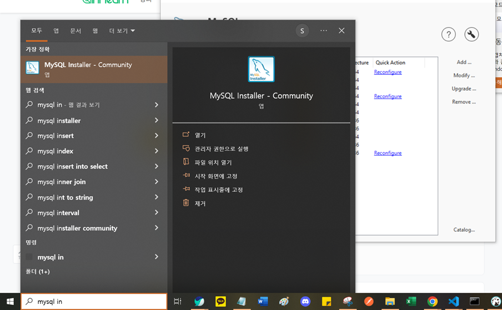The height and width of the screenshot is (310, 502).
Task: Click the bottom Reconfigure link in MySQL Installer
Action: (x=388, y=153)
